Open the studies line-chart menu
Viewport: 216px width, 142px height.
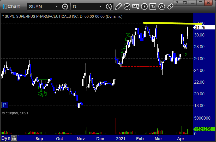127,7
